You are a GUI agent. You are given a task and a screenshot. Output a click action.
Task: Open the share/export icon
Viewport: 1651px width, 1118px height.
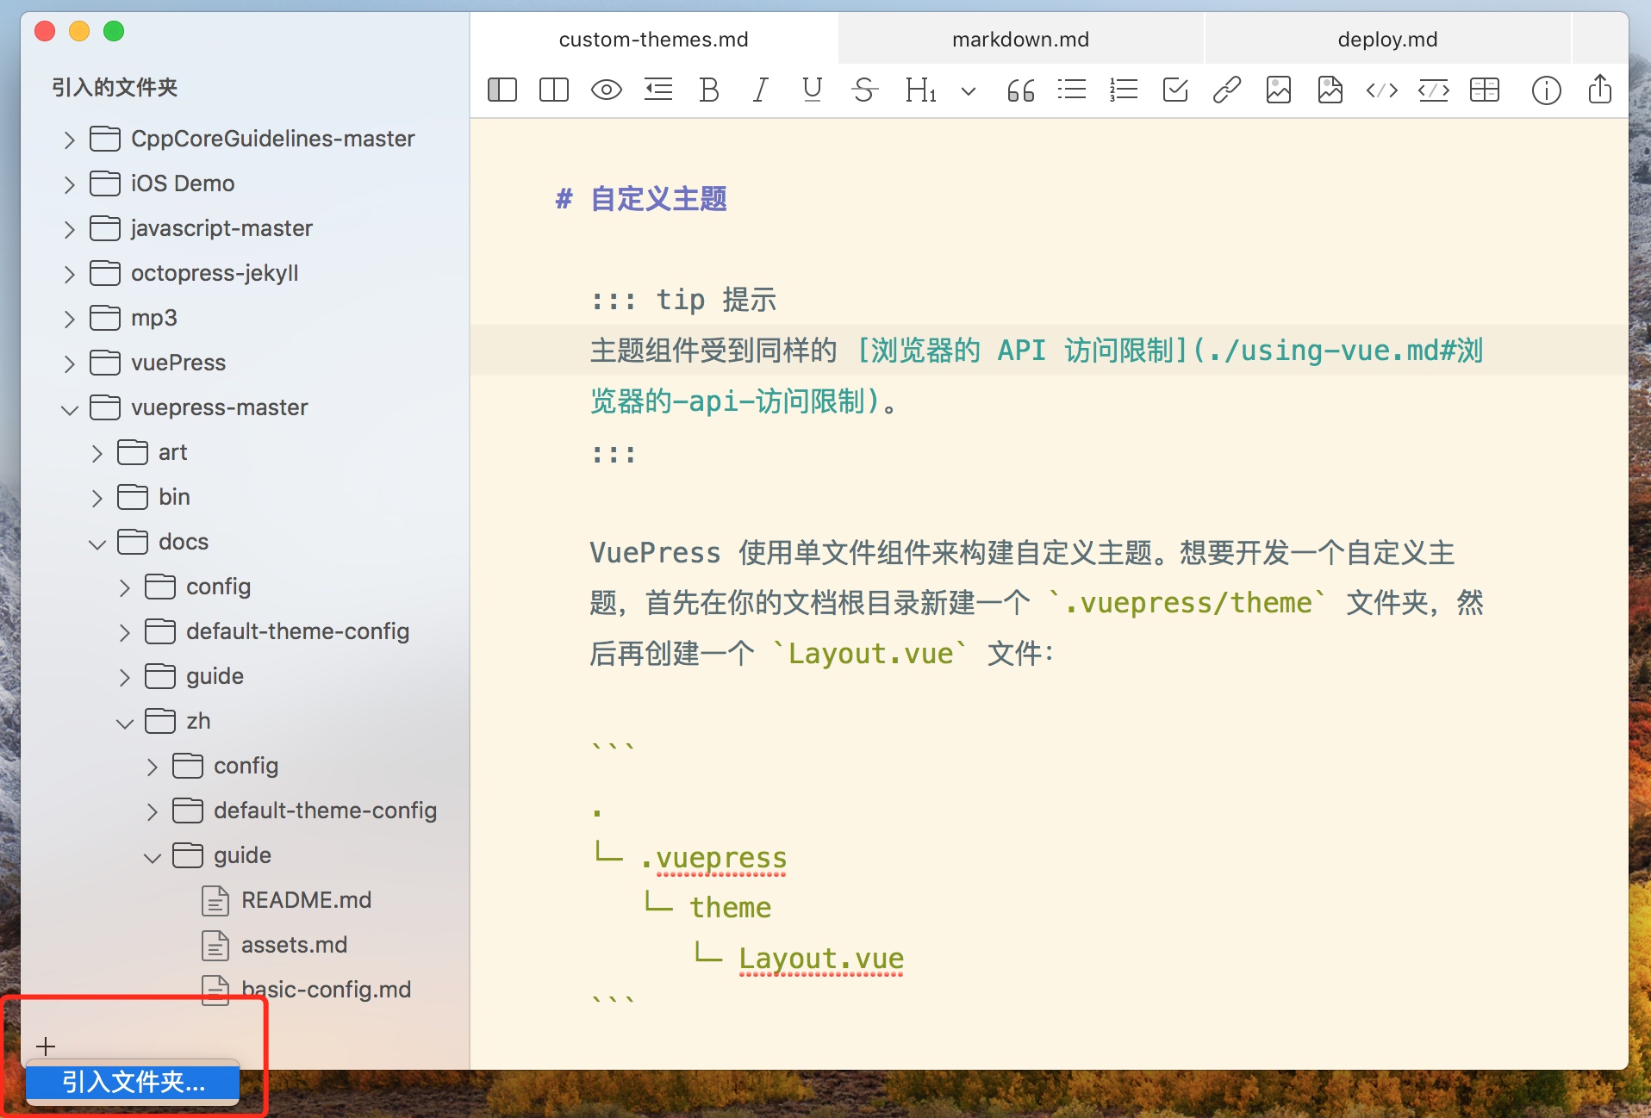pos(1599,90)
